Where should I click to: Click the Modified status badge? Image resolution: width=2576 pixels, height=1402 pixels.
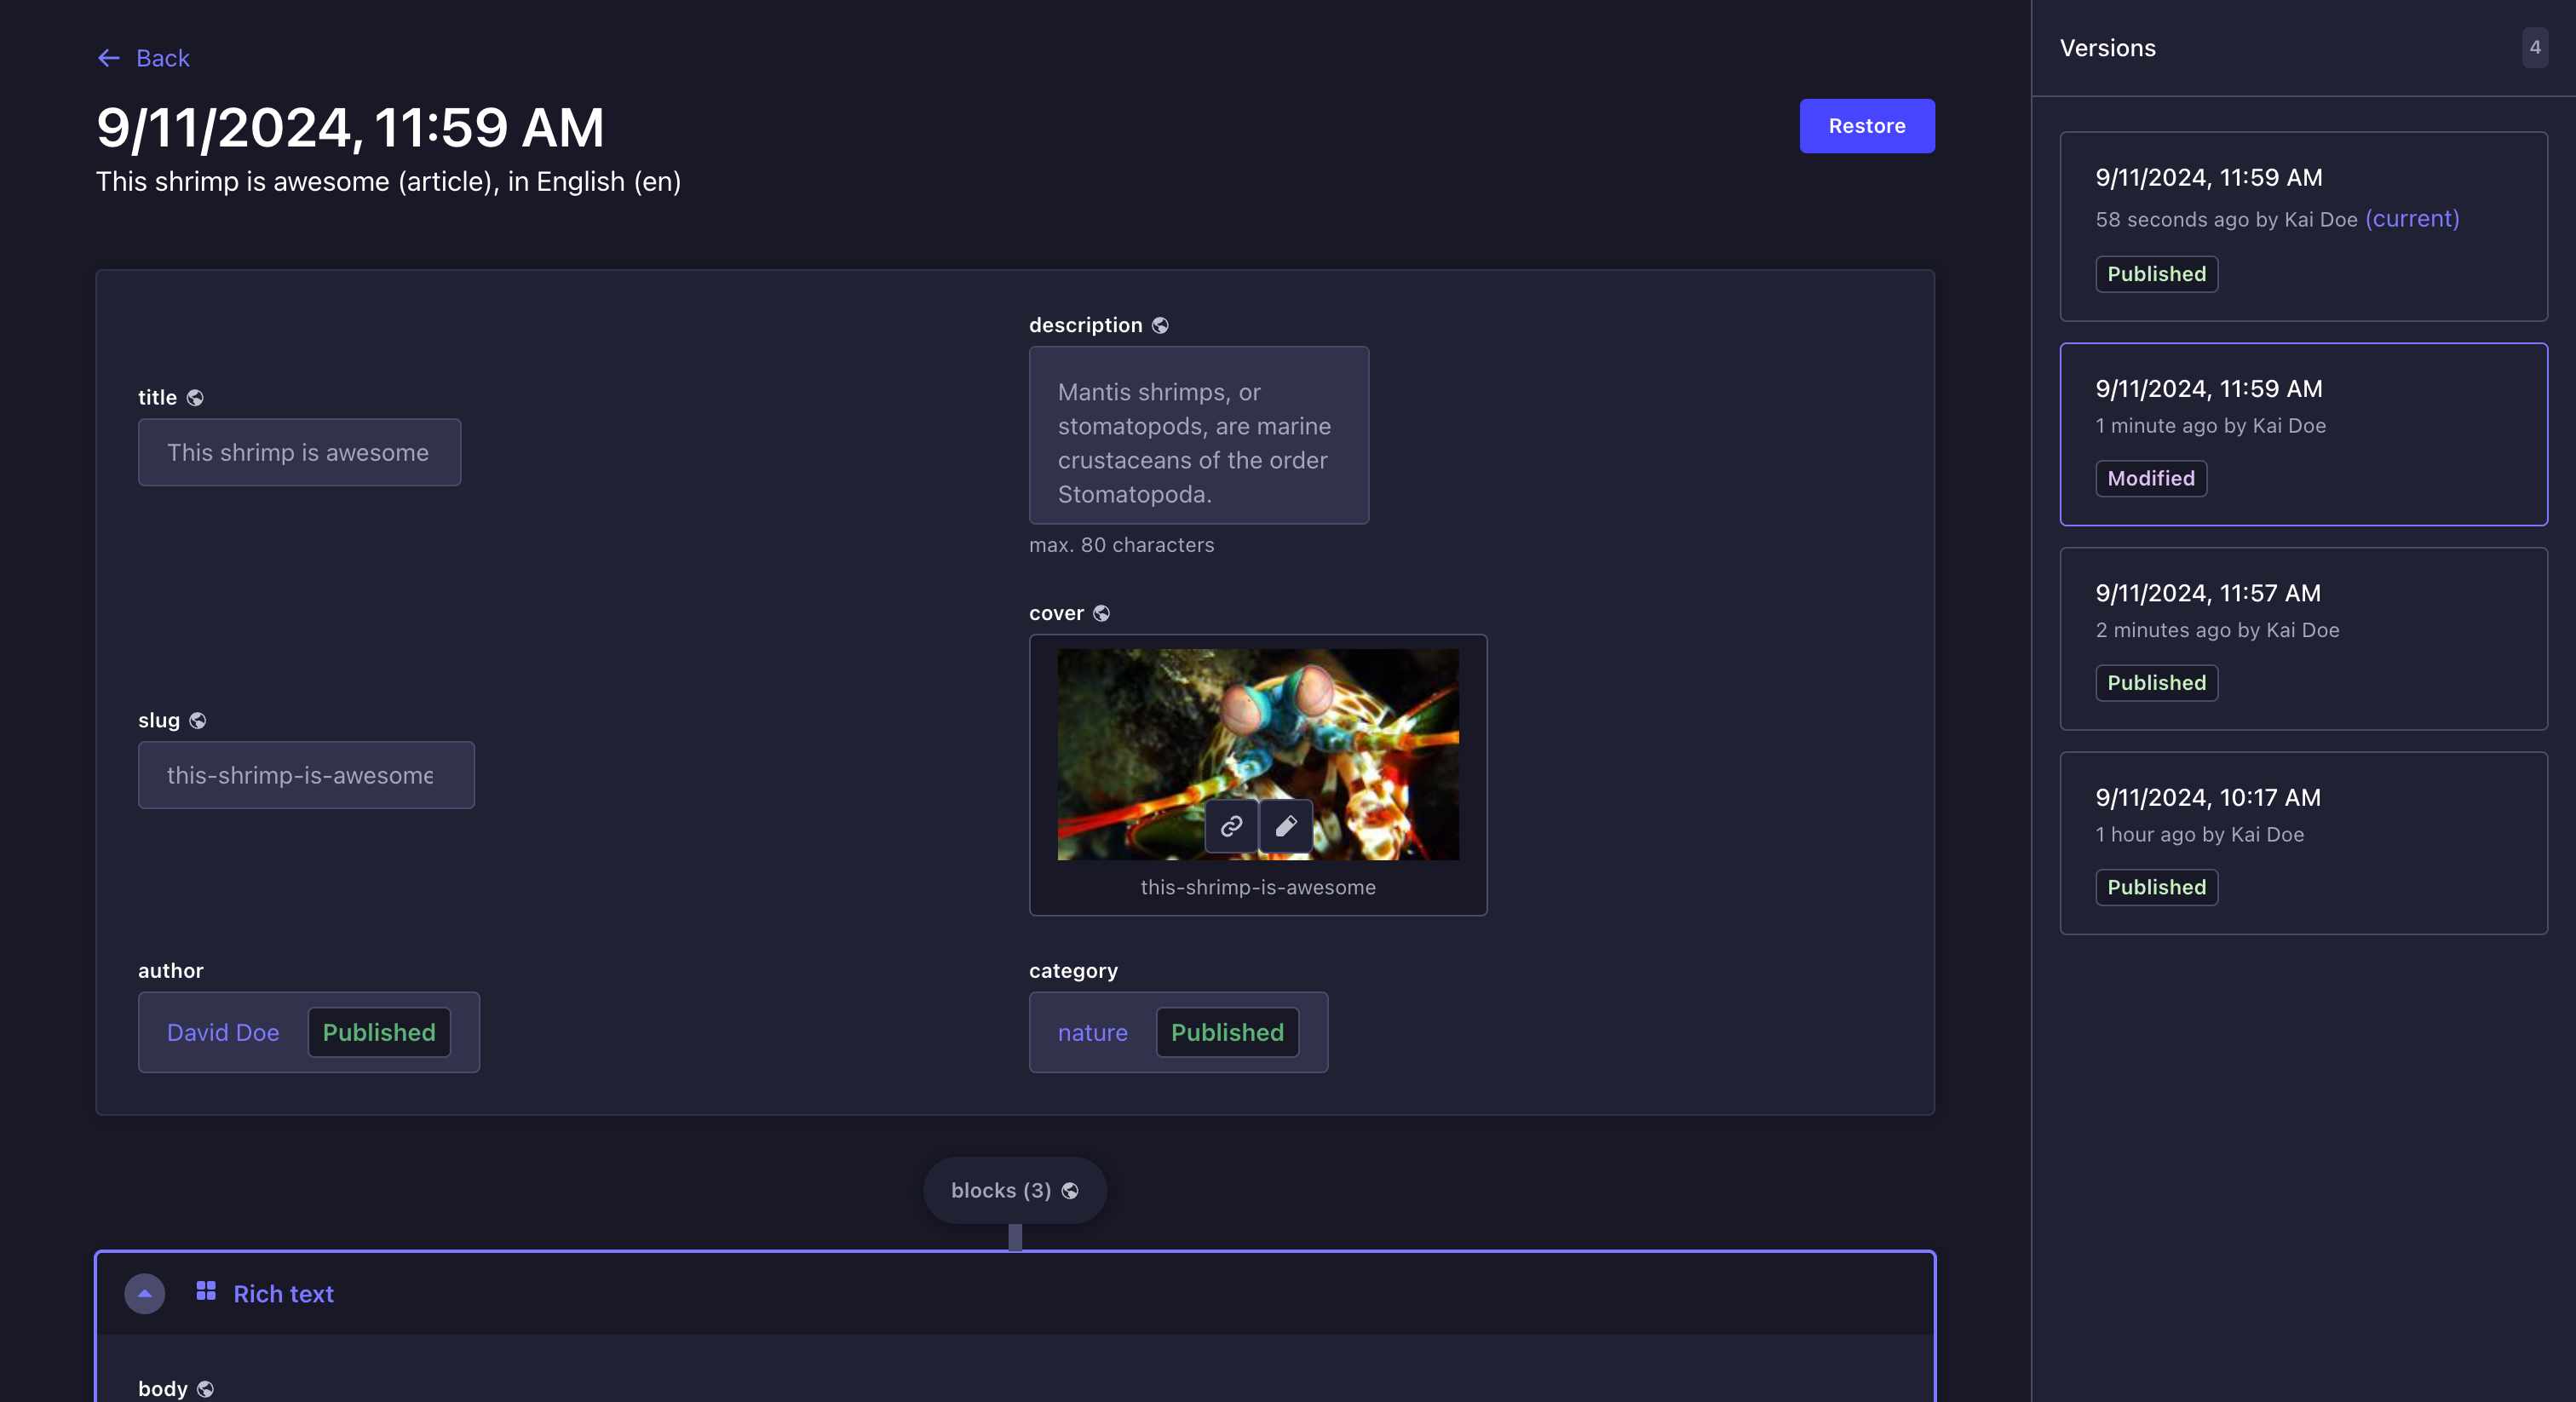[x=2150, y=478]
